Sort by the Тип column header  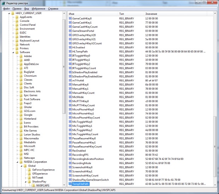[x=131, y=14]
